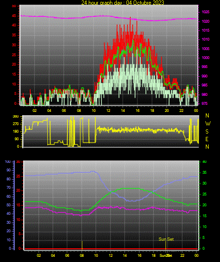Click the green 35 temperature axis label
This screenshot has height=262, width=220.
tap(204, 173)
